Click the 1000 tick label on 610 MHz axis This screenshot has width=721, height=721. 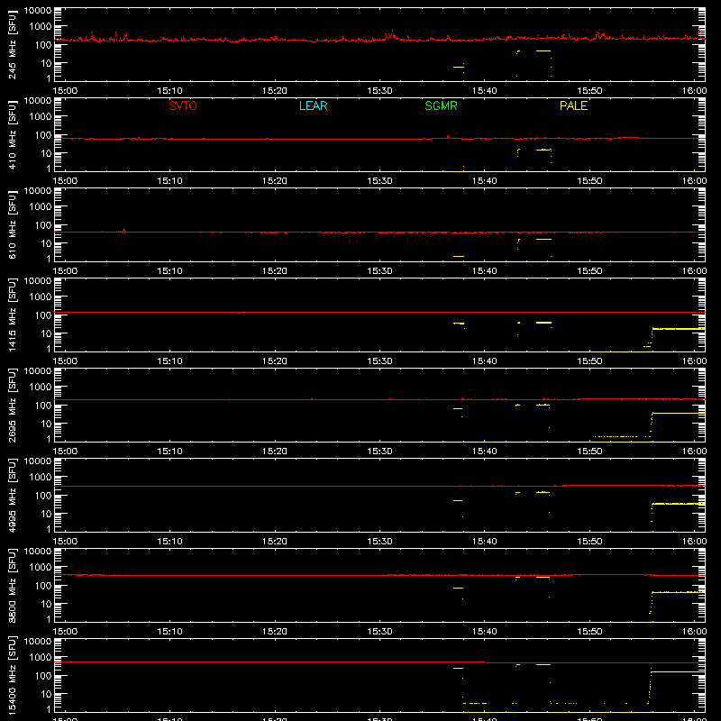pyautogui.click(x=41, y=207)
